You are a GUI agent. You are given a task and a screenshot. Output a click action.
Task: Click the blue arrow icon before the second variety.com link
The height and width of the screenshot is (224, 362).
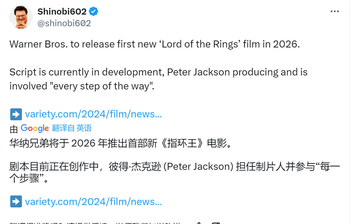16,202
